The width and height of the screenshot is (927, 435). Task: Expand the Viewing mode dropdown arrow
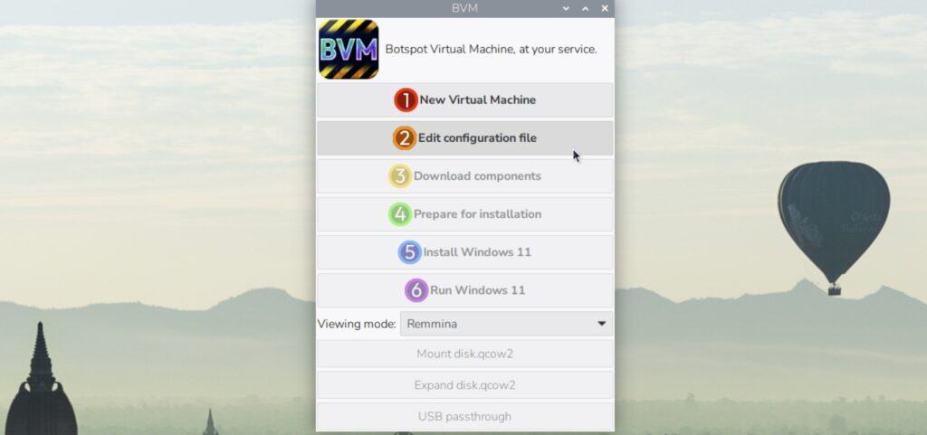[601, 324]
